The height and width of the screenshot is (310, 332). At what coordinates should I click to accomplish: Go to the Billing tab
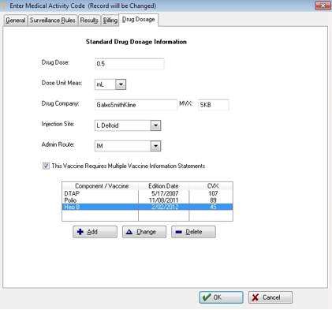click(110, 21)
